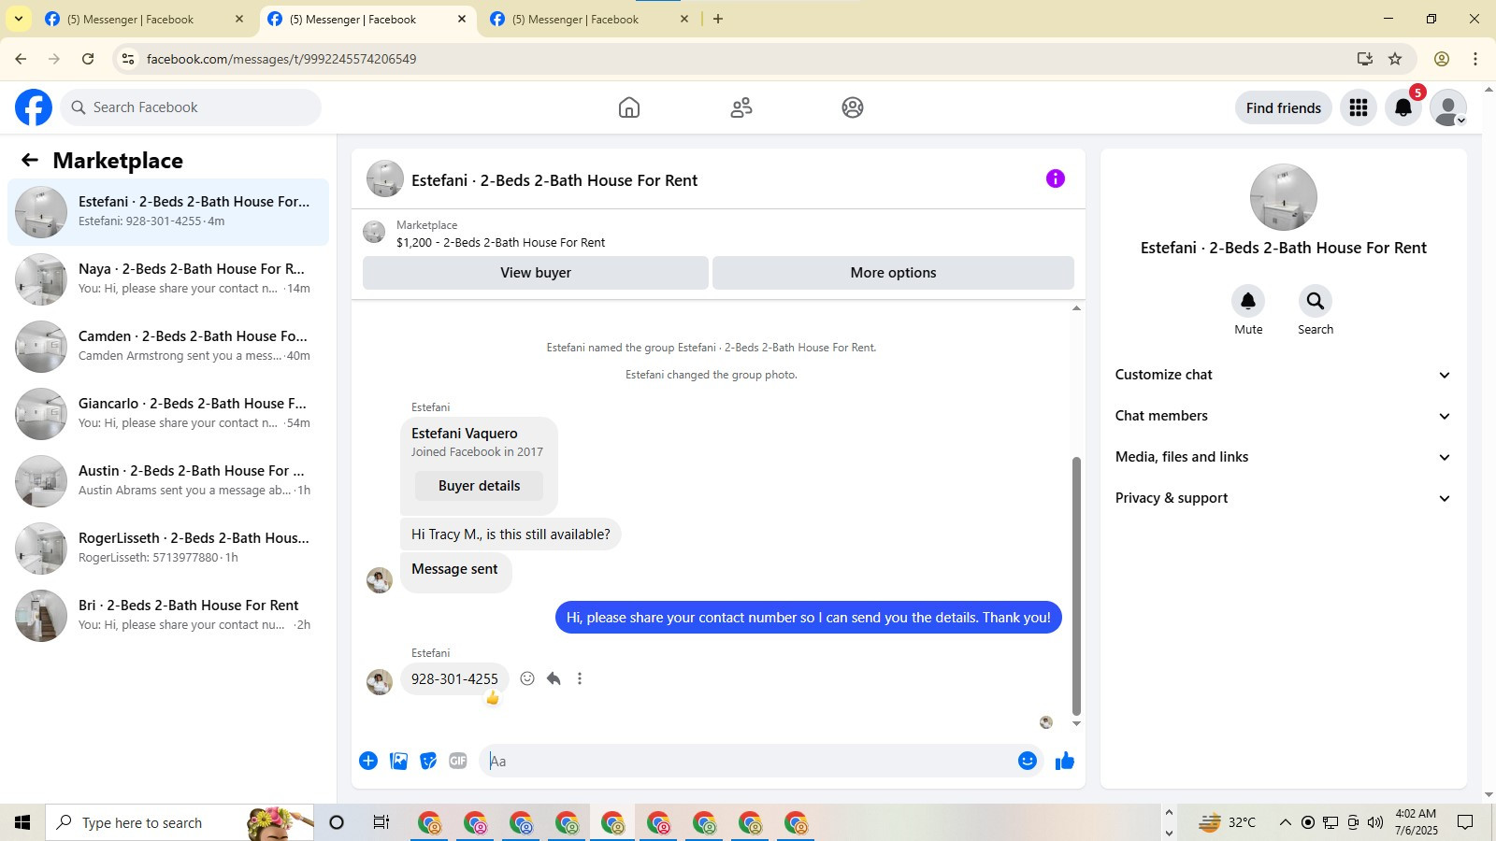Screen dimensions: 1496x841
Task: Click the View buyer button
Action: point(536,273)
